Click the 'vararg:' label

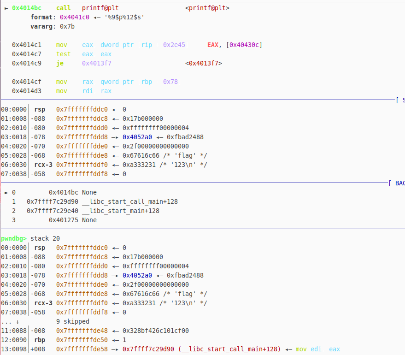43,27
